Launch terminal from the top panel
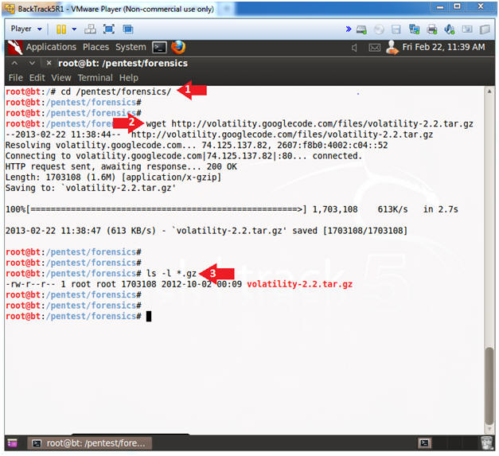 coord(159,48)
